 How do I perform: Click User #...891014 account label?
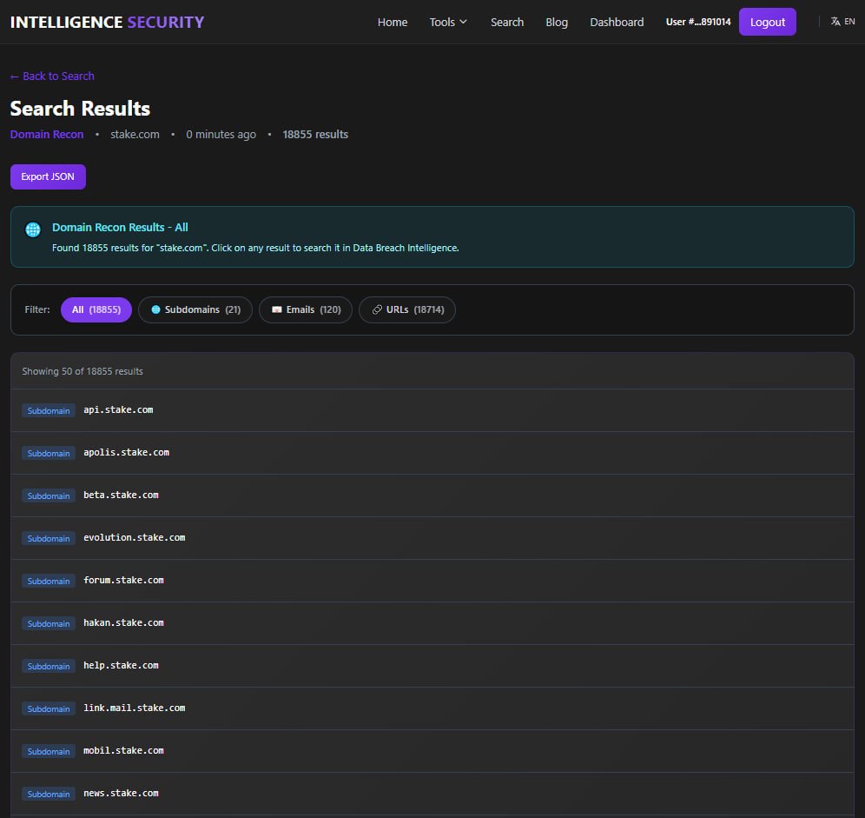(698, 22)
